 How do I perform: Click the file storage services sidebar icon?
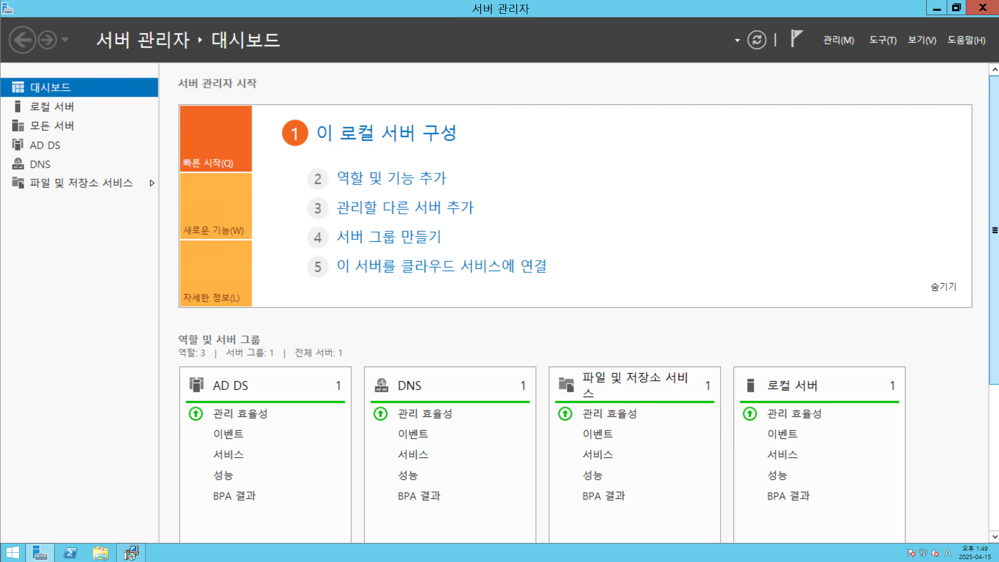pos(18,183)
